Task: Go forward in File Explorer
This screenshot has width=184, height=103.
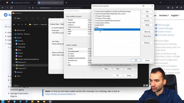Action: click(18, 24)
